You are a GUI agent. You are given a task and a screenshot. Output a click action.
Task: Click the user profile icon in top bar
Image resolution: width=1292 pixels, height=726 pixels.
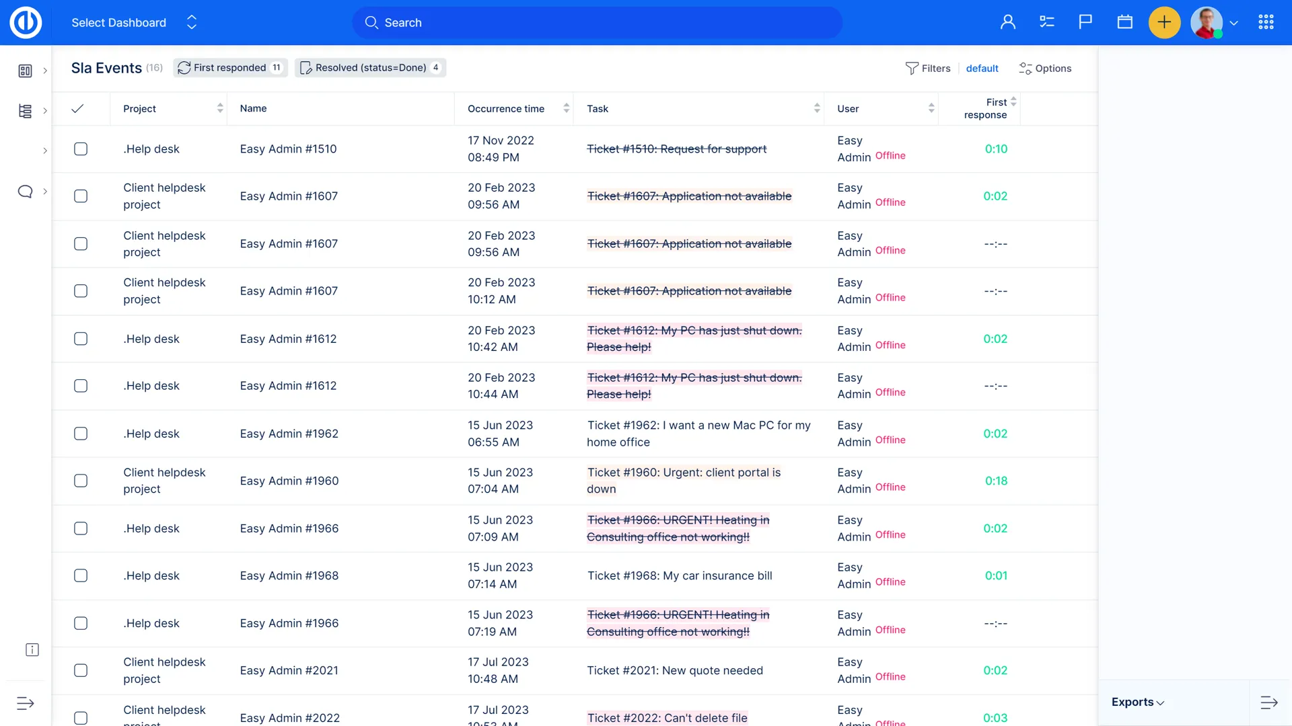click(1007, 22)
